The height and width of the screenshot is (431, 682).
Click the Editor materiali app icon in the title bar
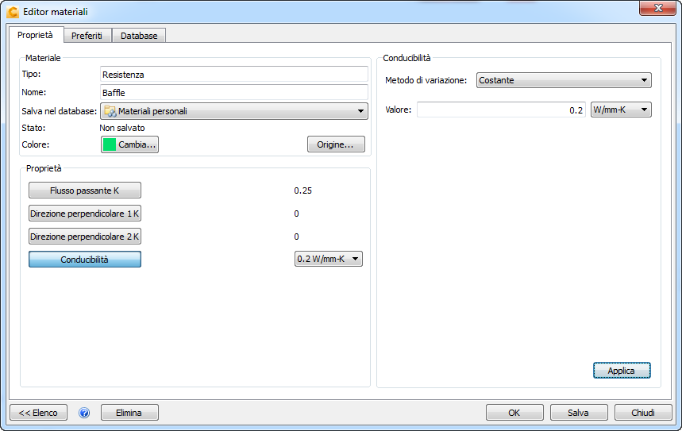click(x=13, y=12)
